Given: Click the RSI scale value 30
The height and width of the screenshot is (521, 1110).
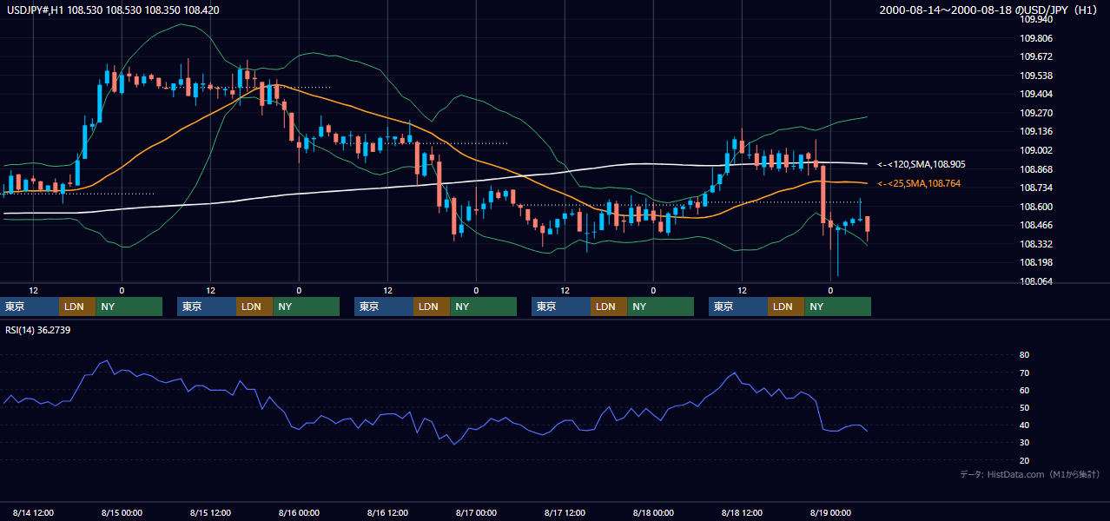Looking at the screenshot, I should pyautogui.click(x=1024, y=443).
